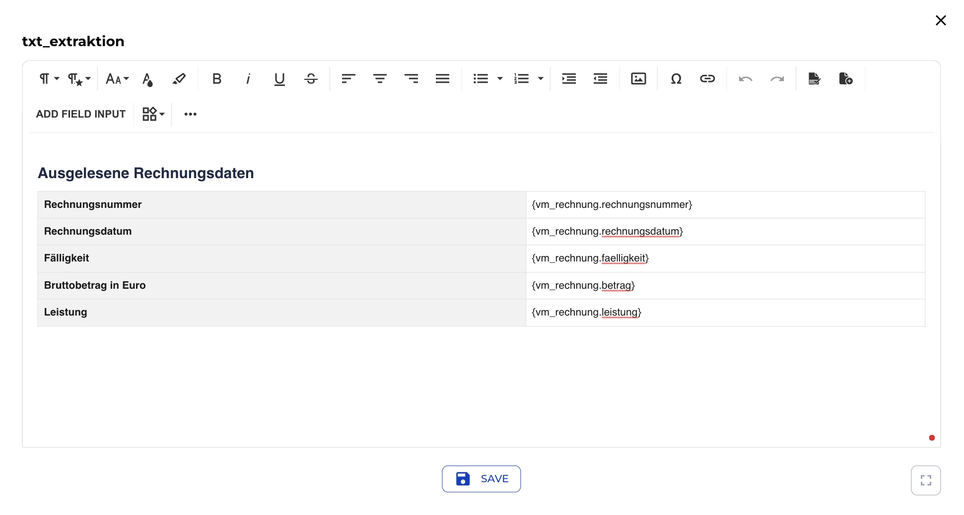Click the {vm_rechnung.rechnungsdatum} placeholder

coord(607,231)
